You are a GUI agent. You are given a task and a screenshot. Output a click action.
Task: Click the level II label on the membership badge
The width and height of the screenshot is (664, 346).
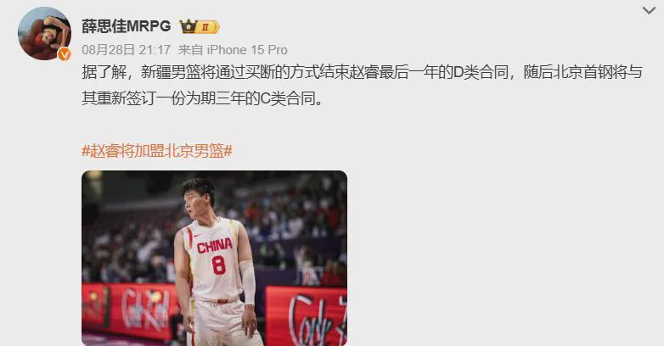click(205, 27)
